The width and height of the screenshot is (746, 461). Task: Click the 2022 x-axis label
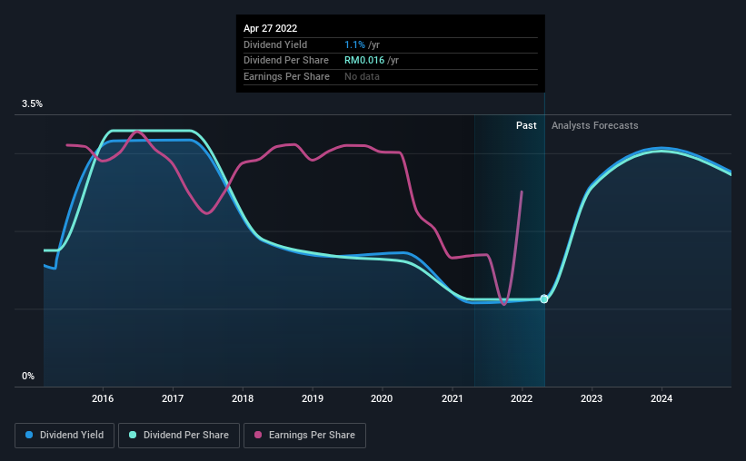click(x=522, y=398)
